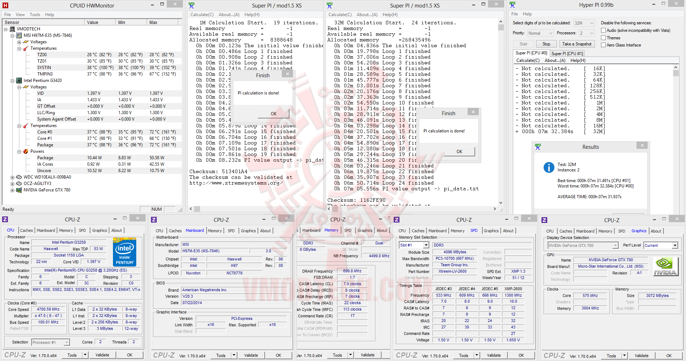Click the OCZ-AGILITY3 drive icon
Viewport: 686px width, 361px height.
[x=19, y=184]
